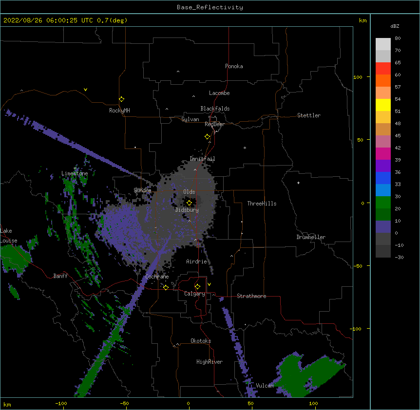Click the Ponoka city label
Screen dimensions: 420x410
(234, 66)
